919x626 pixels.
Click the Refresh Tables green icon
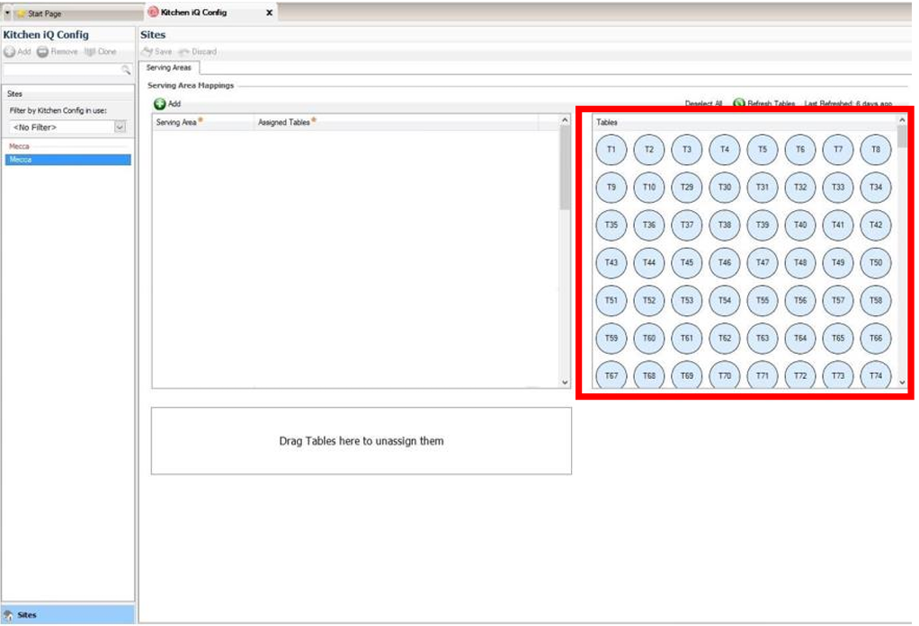[x=739, y=104]
